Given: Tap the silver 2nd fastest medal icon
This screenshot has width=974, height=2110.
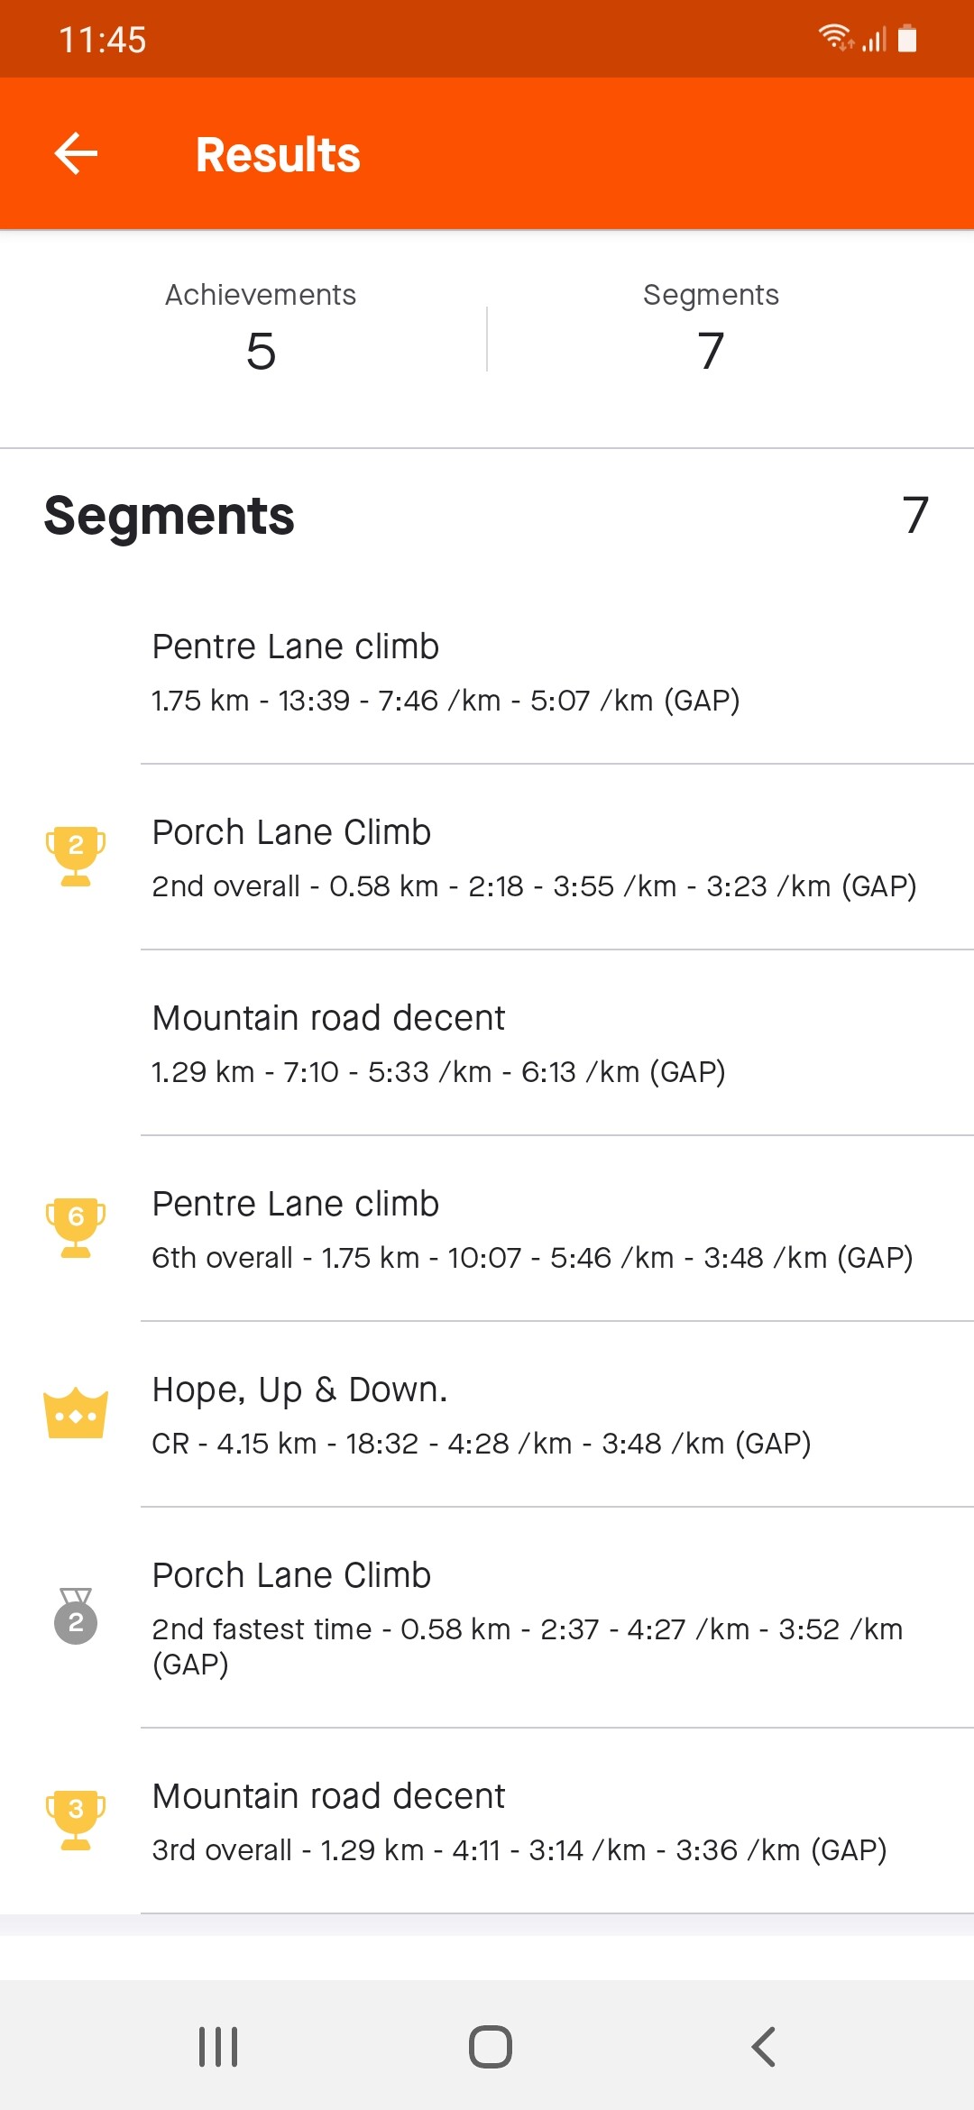Looking at the screenshot, I should pyautogui.click(x=76, y=1616).
